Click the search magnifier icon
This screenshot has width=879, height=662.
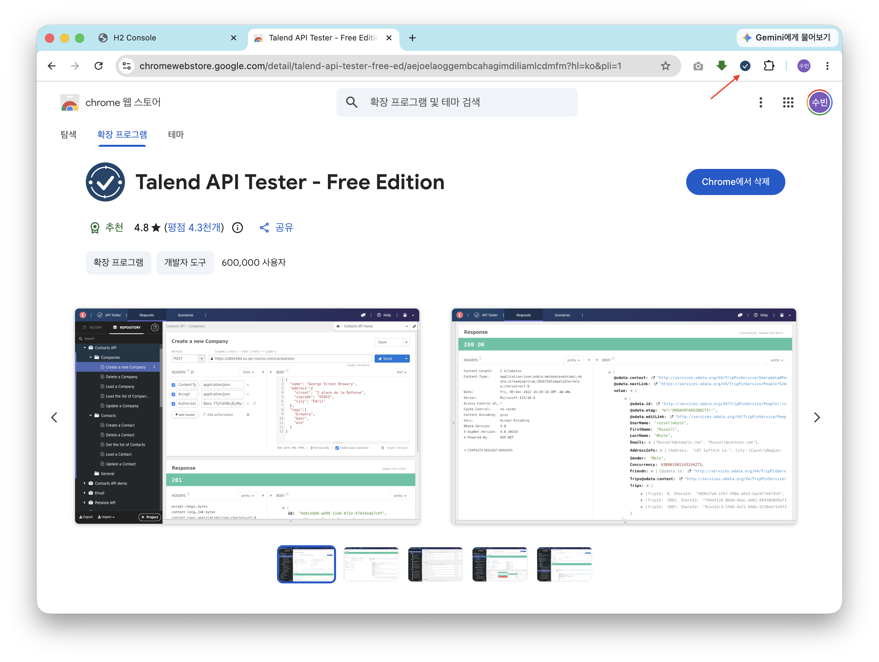(352, 102)
